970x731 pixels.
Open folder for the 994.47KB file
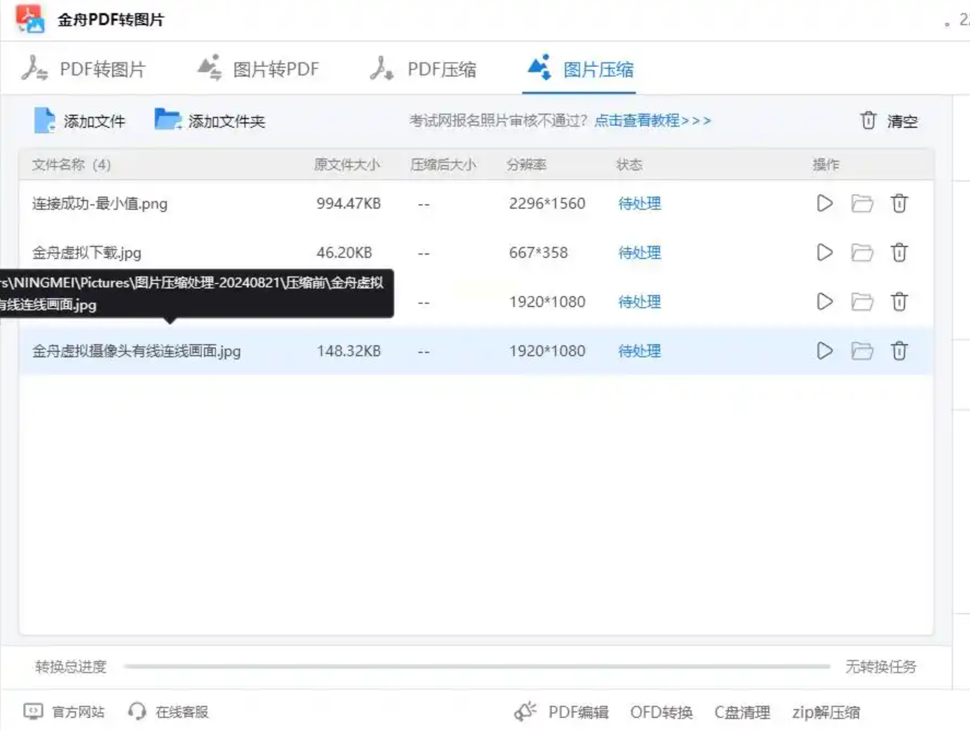(x=862, y=204)
